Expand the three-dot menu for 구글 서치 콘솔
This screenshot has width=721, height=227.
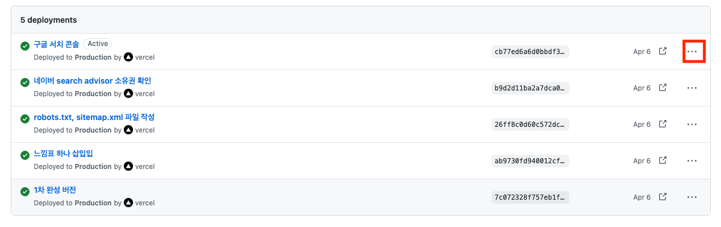coord(691,51)
